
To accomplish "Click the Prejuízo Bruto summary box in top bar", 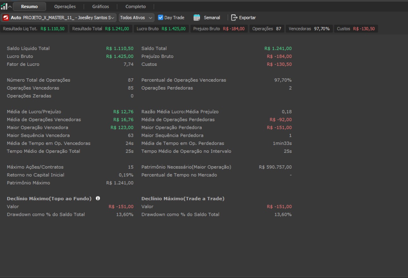I will pos(219,29).
